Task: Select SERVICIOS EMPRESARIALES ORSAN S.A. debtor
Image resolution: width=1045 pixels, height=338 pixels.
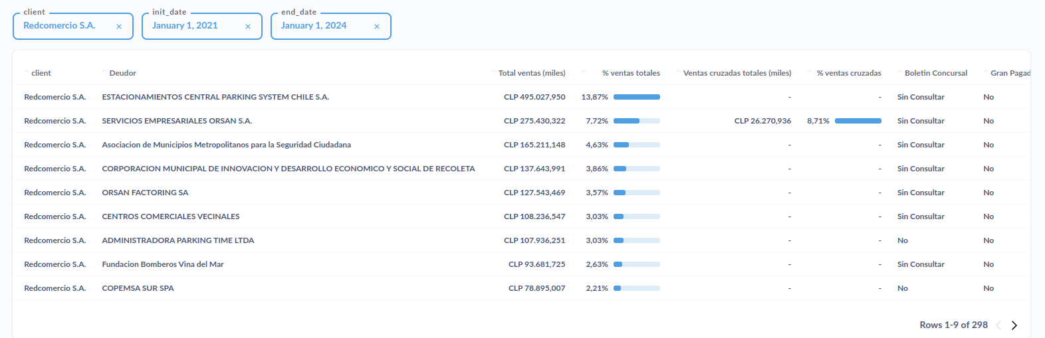Action: pyautogui.click(x=177, y=121)
